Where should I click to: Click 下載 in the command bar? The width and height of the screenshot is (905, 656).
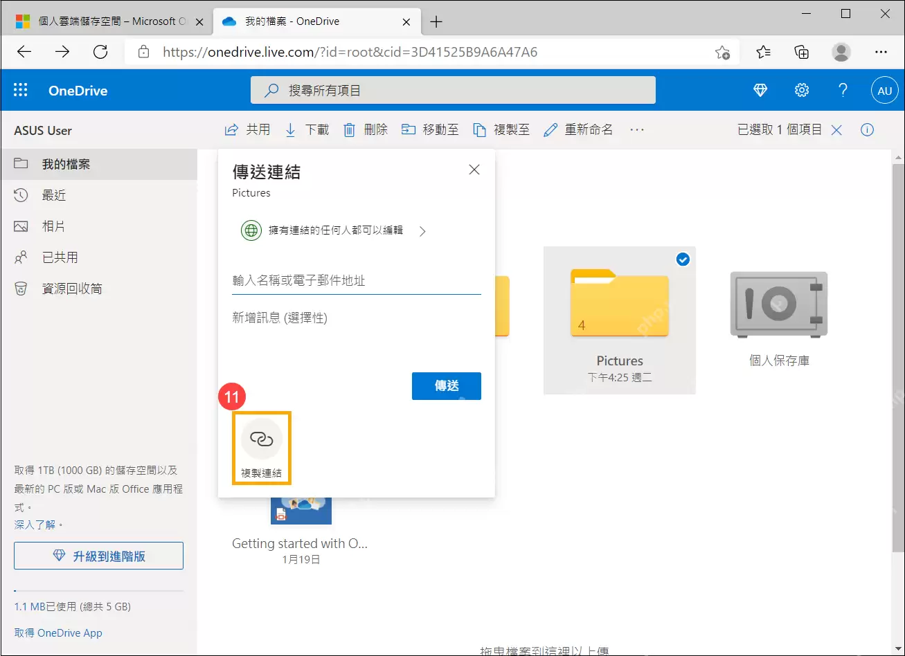pos(307,129)
